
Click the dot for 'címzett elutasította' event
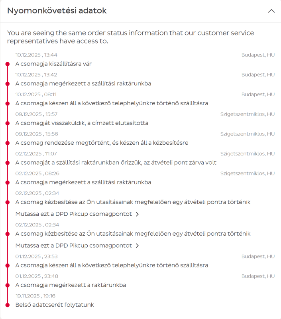click(x=7, y=123)
